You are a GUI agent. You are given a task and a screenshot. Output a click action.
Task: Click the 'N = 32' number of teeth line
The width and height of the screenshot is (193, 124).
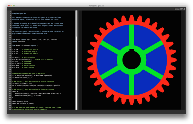click(25, 54)
